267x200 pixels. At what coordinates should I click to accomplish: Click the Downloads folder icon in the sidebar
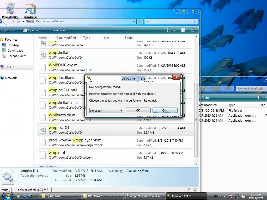[x=4, y=50]
